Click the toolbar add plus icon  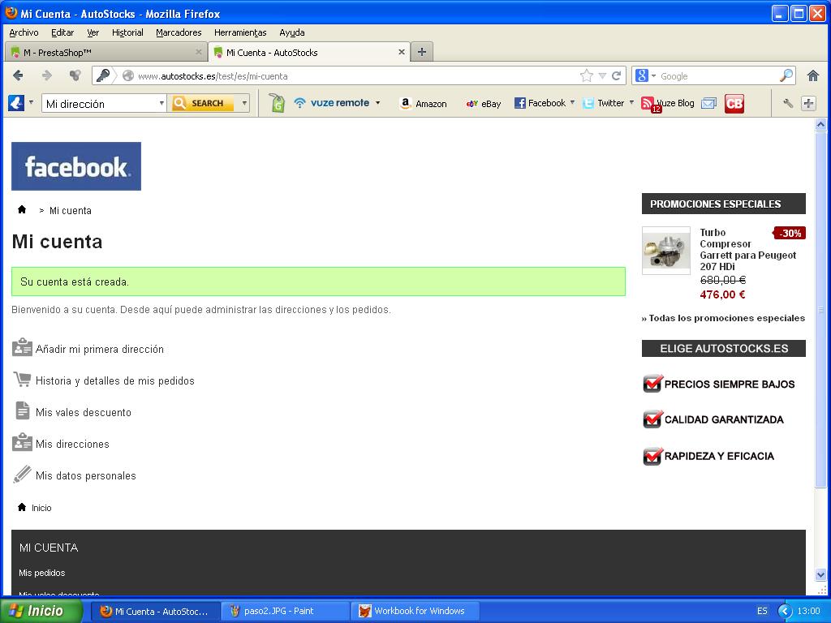tap(809, 103)
